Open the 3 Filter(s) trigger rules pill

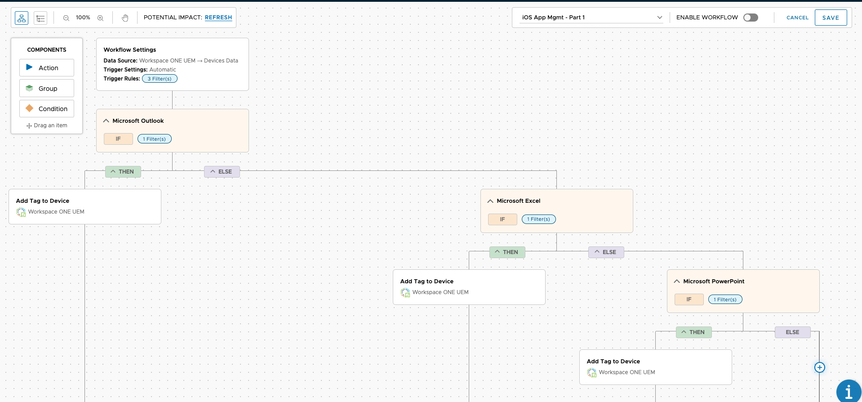tap(160, 79)
